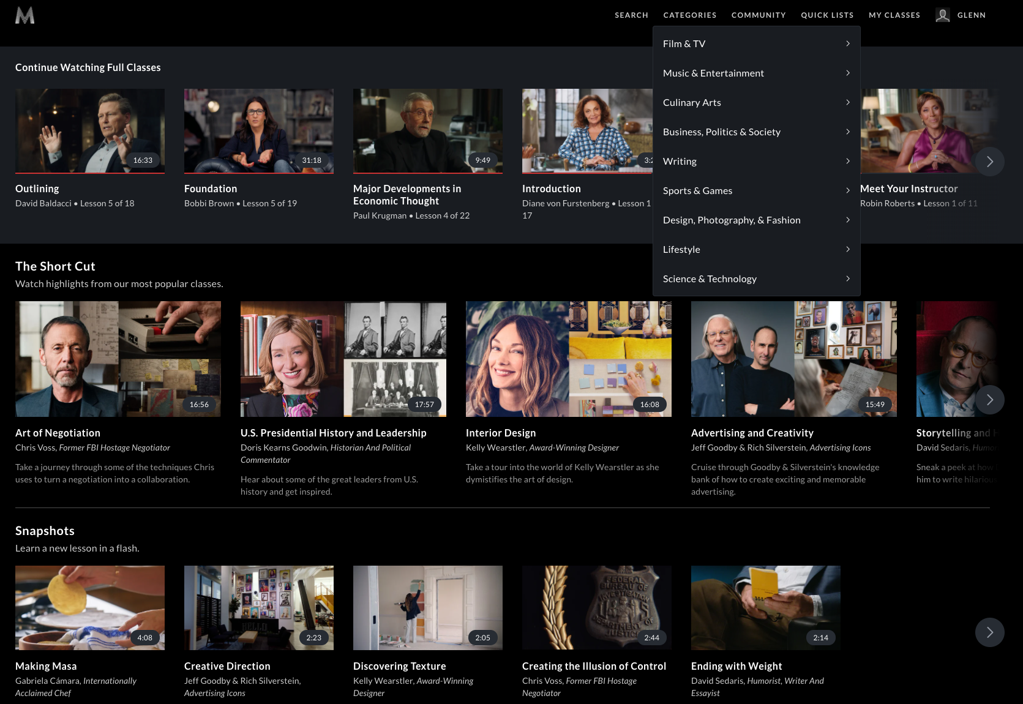Screen dimensions: 1023x704
Task: Advance The Short Cut carousel
Action: [989, 400]
